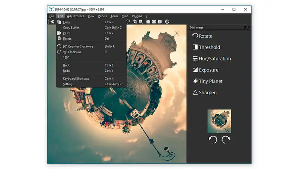Image resolution: width=301 pixels, height=169 pixels.
Task: Minimize the image viewer window
Action: [x=222, y=9]
